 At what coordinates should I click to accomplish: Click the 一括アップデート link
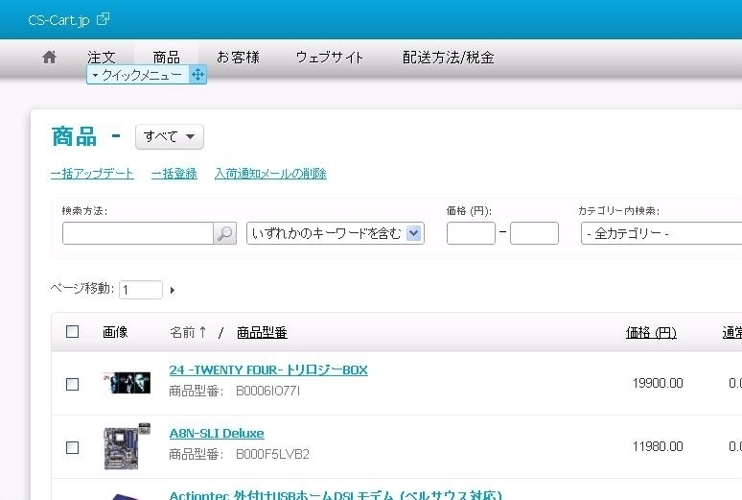point(92,174)
